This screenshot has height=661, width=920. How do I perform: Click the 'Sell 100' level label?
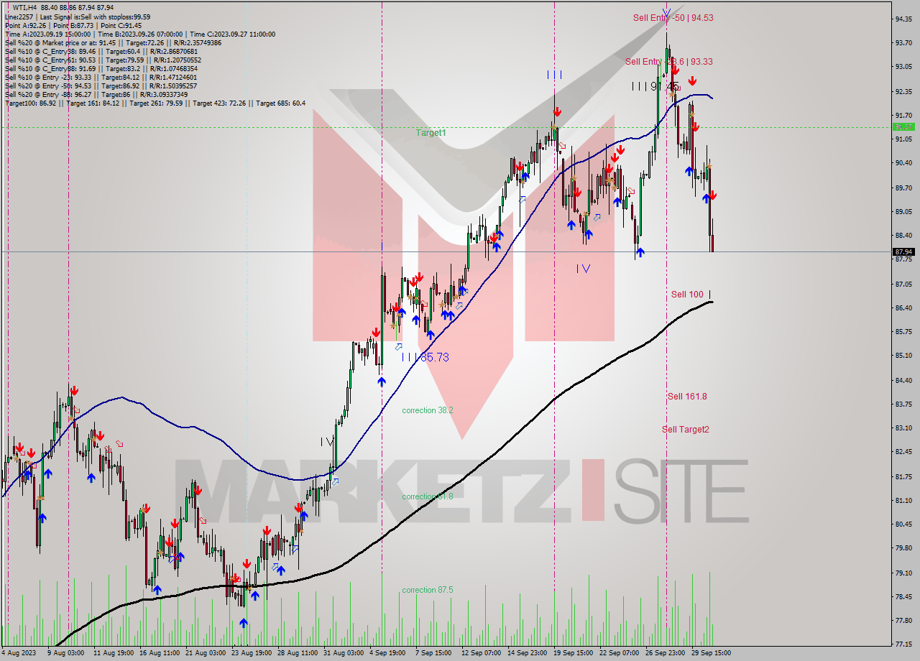[x=687, y=295]
